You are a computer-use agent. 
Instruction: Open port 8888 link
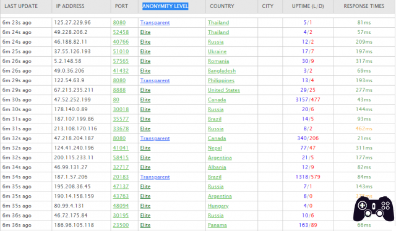click(x=119, y=90)
